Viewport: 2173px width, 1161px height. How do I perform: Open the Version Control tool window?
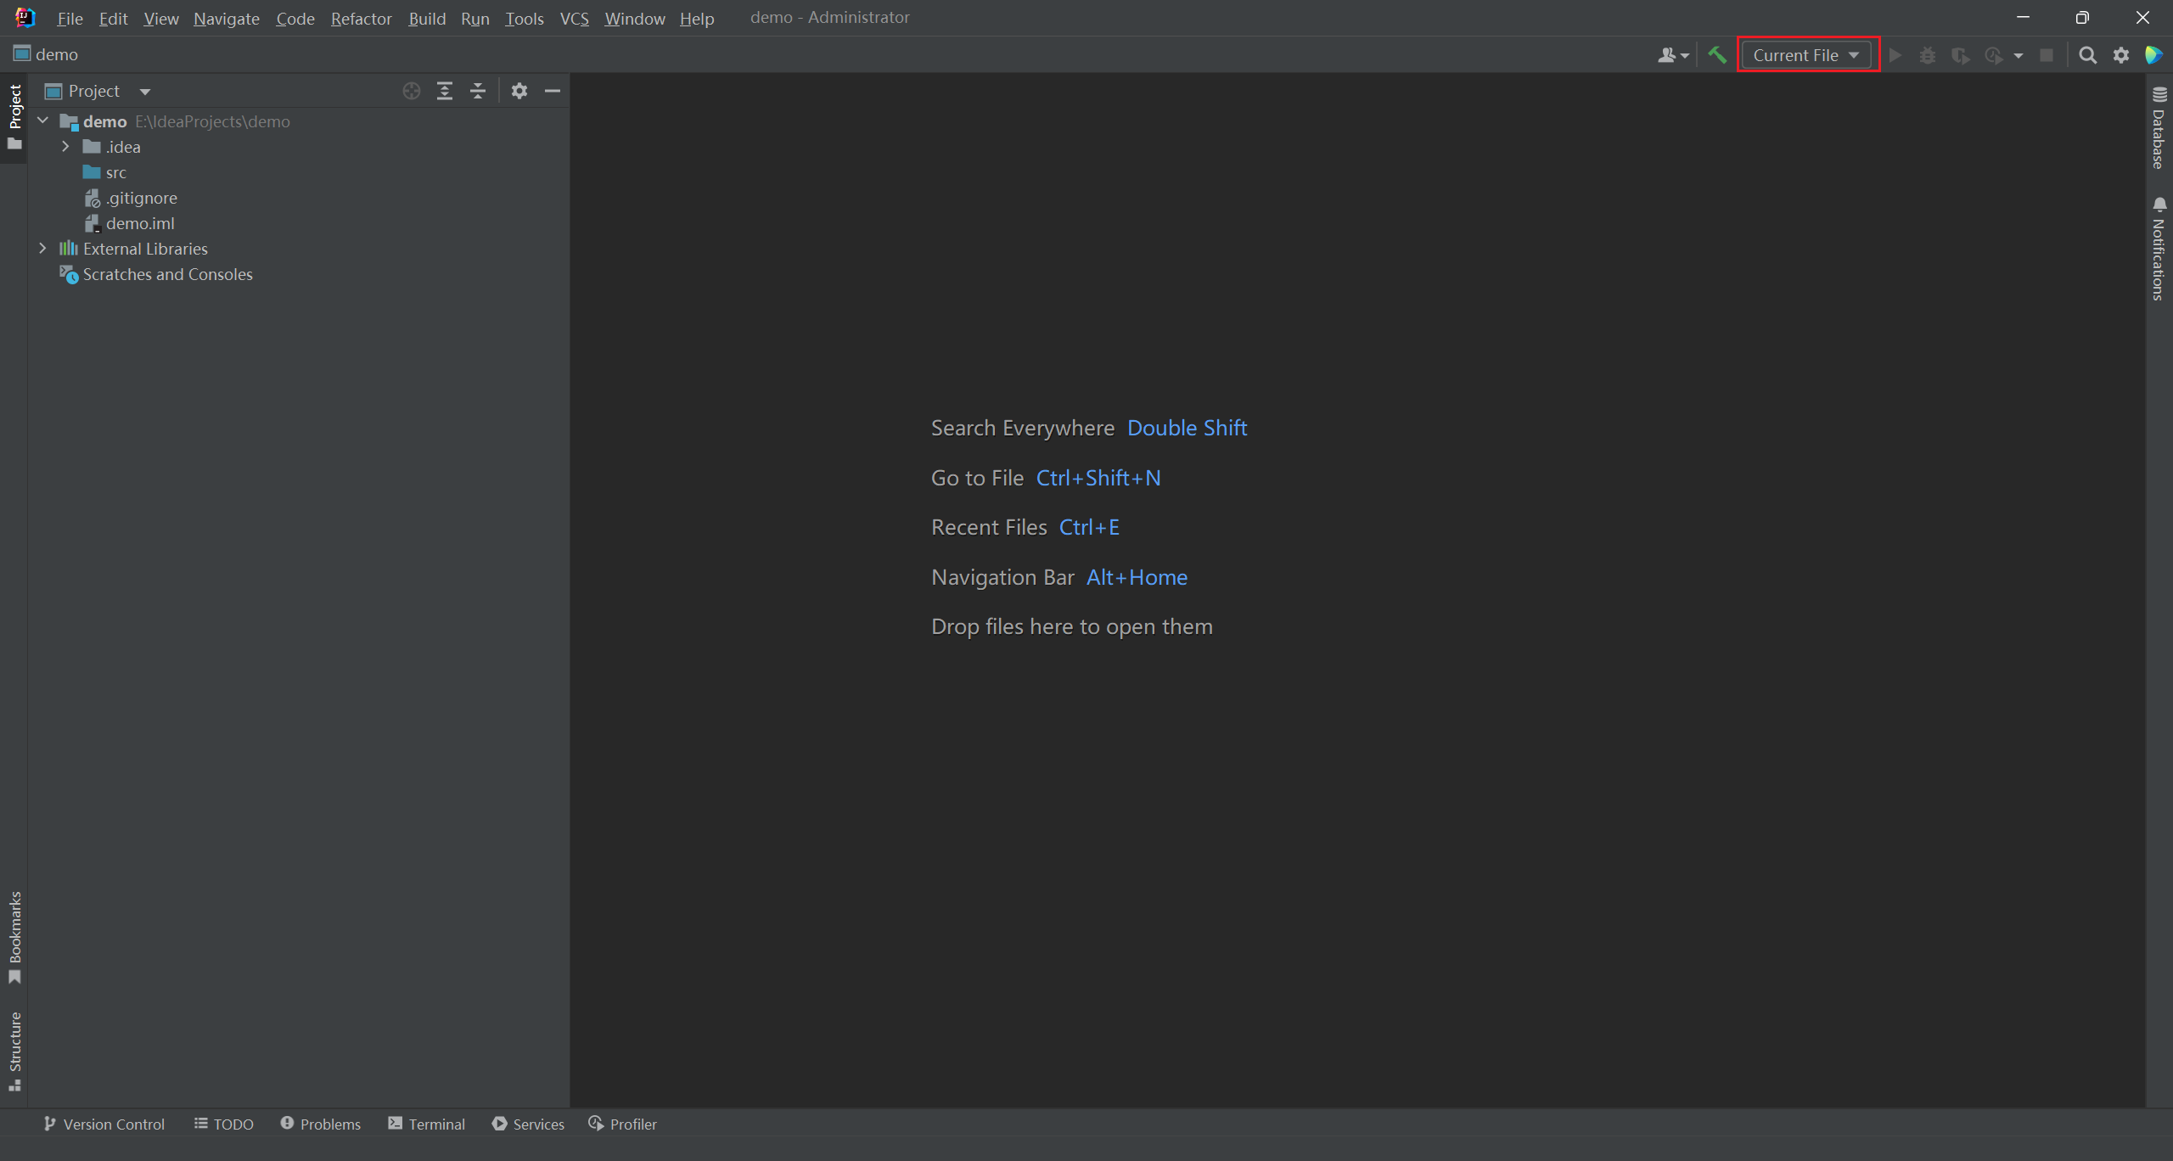pyautogui.click(x=104, y=1124)
